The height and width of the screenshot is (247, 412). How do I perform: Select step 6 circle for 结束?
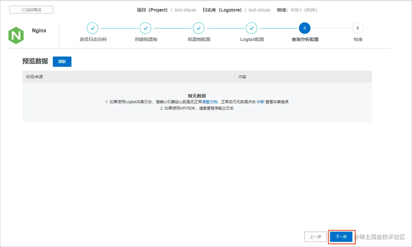pos(358,28)
